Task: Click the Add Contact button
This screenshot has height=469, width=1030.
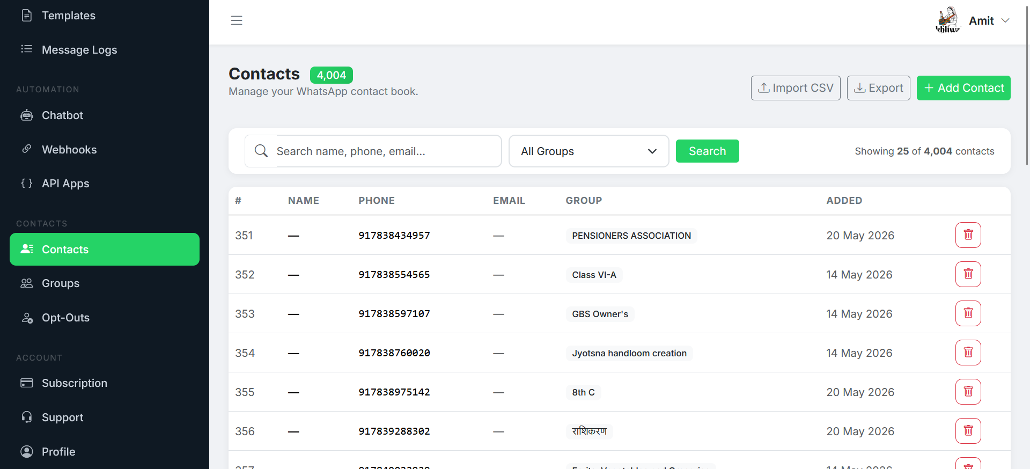Action: tap(963, 88)
